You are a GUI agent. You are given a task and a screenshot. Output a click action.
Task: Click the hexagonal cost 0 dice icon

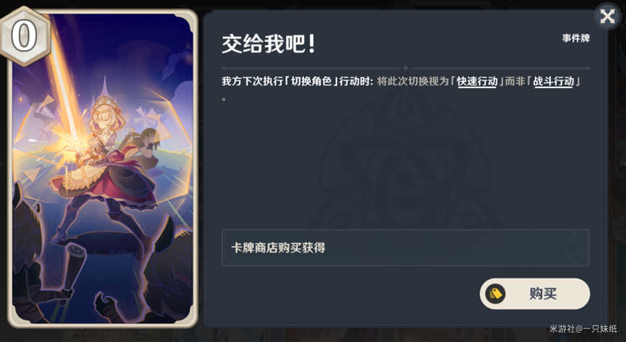24,37
